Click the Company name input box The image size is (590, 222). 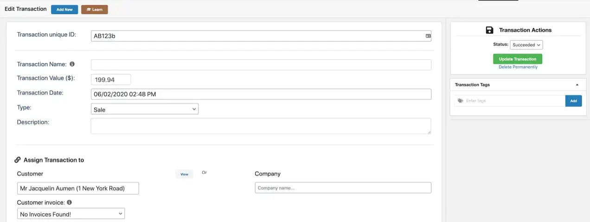click(x=343, y=188)
